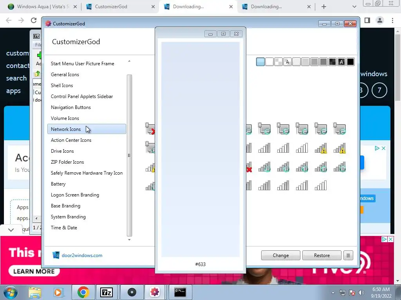
Task: Open Control Panel Applets Sidebar category
Action: 87,96
